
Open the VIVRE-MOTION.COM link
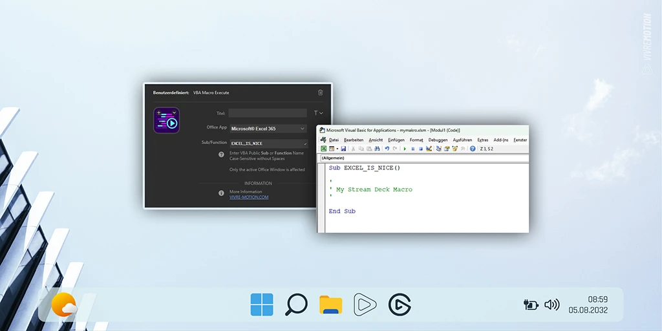249,197
